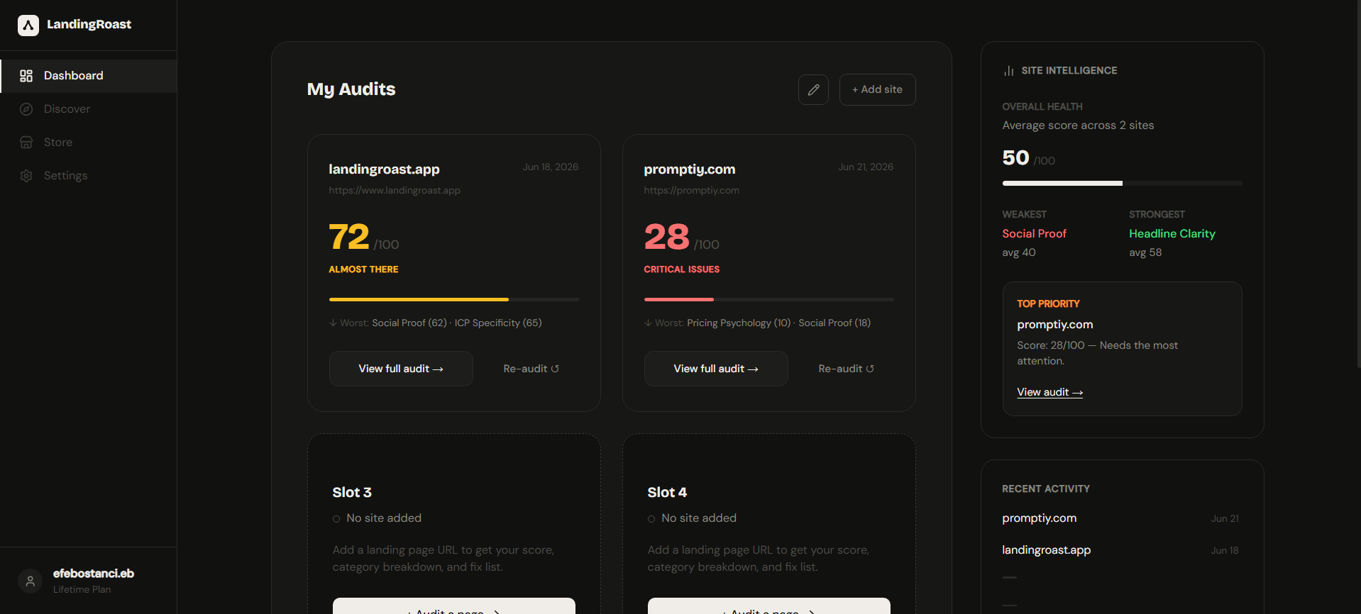Click the user avatar icon
The image size is (1361, 614).
tap(30, 581)
